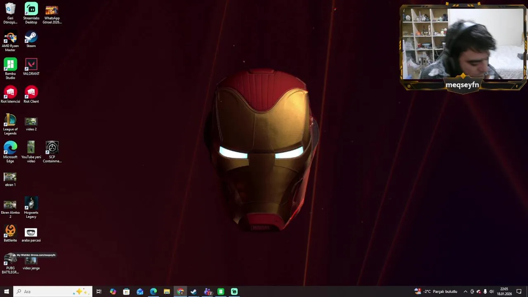Select the Riot İstemcisi shortcut
This screenshot has height=297, width=528.
(x=10, y=95)
